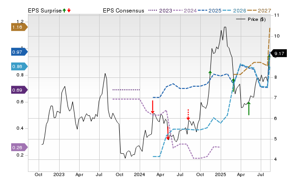This screenshot has width=298, height=177.
Task: Click the green up arrow in EPS Surprise legend
Action: click(x=64, y=10)
